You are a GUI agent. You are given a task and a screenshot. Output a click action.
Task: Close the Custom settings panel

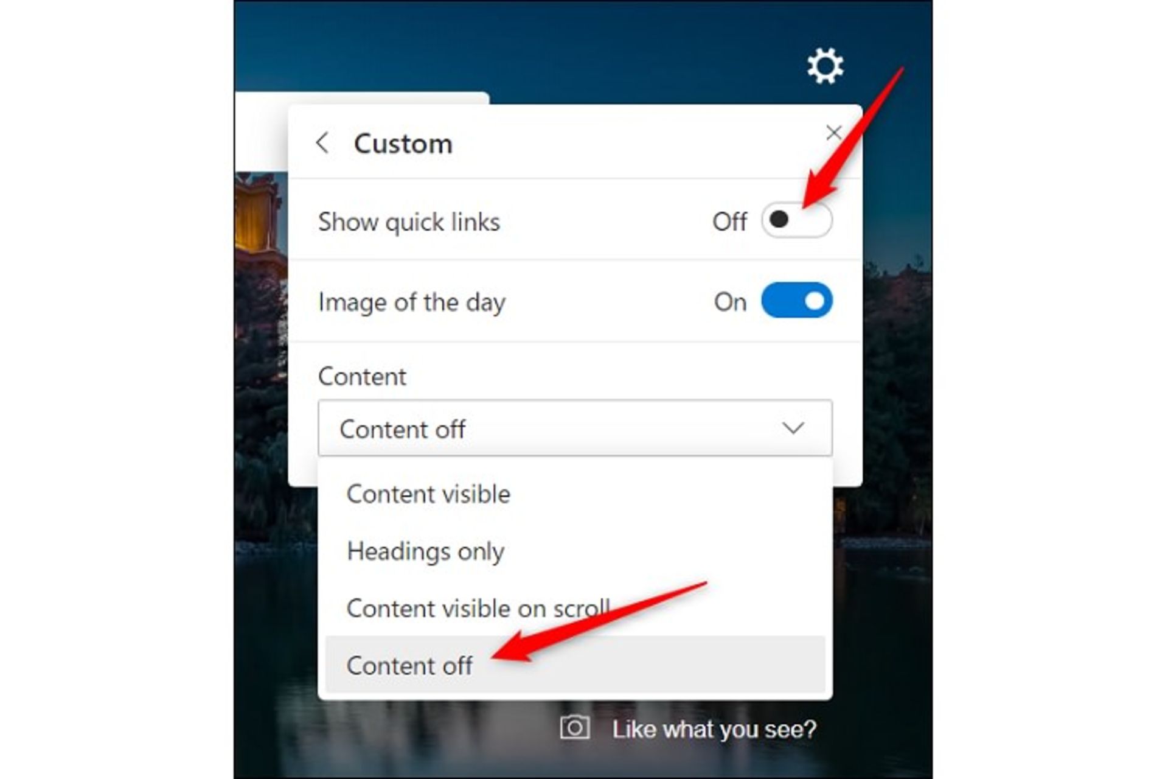[x=833, y=133]
